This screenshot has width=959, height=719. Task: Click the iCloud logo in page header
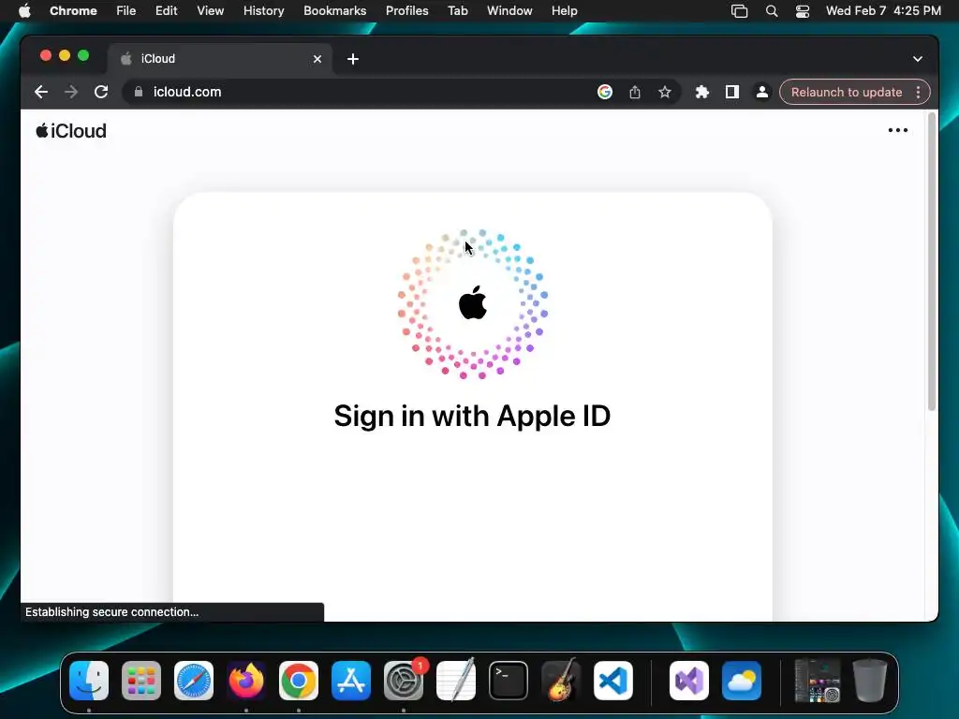pyautogui.click(x=71, y=131)
